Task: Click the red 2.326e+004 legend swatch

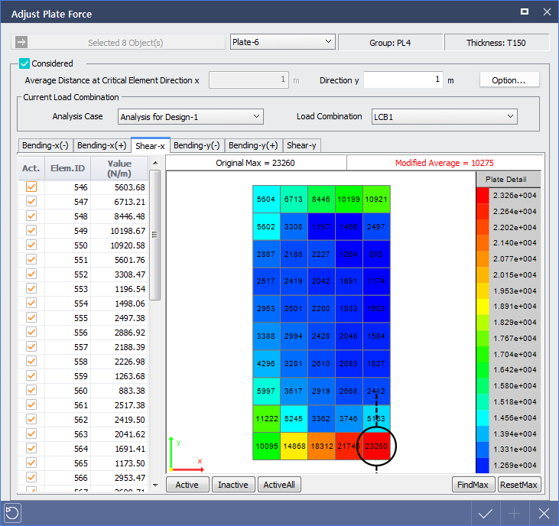Action: tap(482, 195)
